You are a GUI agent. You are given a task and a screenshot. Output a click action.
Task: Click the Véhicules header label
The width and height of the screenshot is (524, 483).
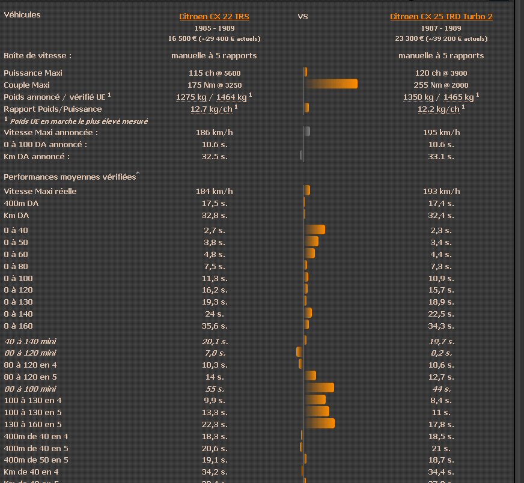pyautogui.click(x=22, y=14)
